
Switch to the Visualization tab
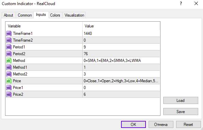(x=74, y=15)
